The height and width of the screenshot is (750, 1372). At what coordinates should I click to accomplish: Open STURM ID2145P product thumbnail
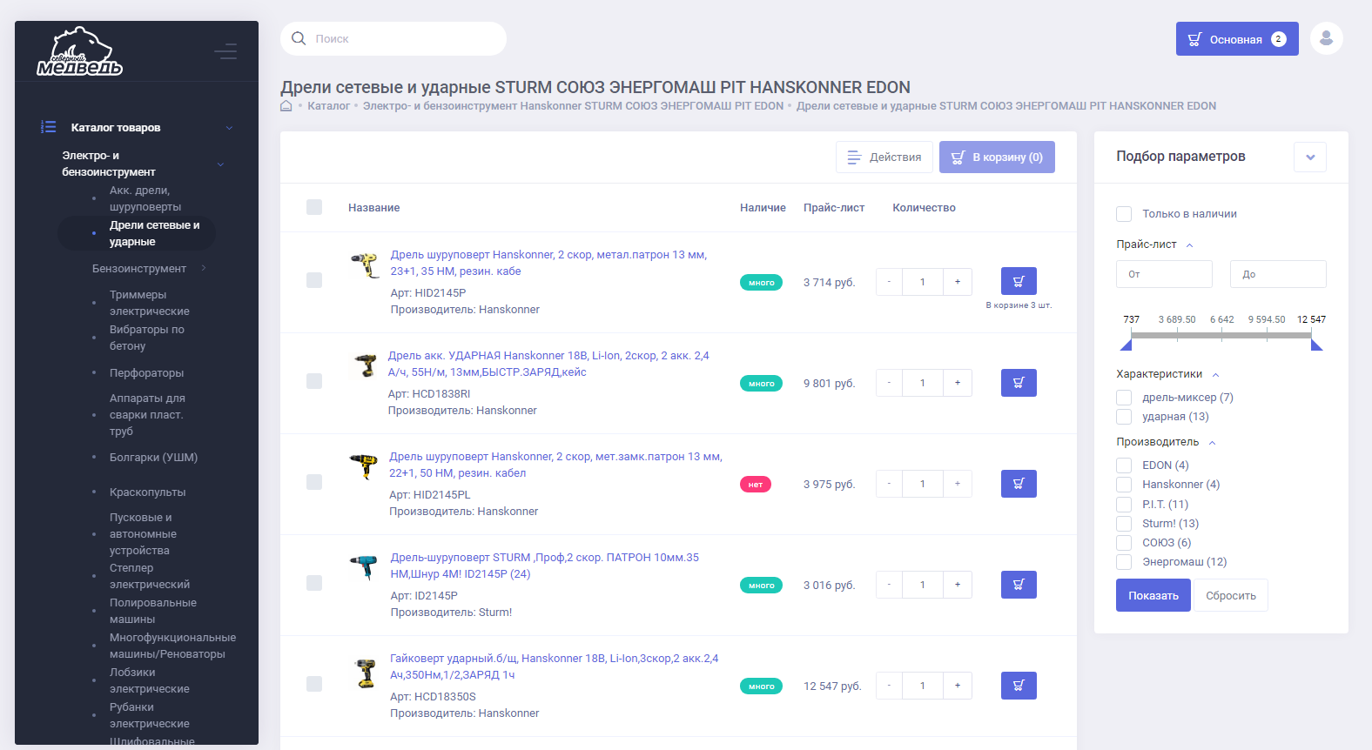click(x=363, y=567)
